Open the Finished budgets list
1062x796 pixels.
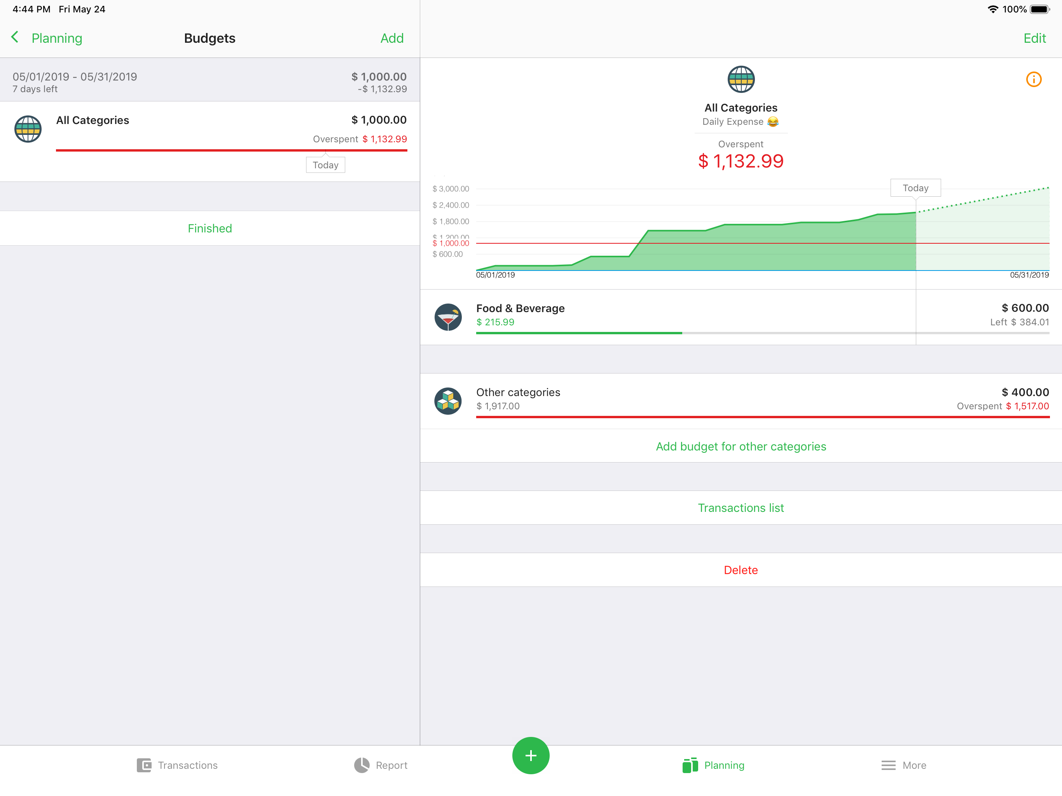[210, 228]
